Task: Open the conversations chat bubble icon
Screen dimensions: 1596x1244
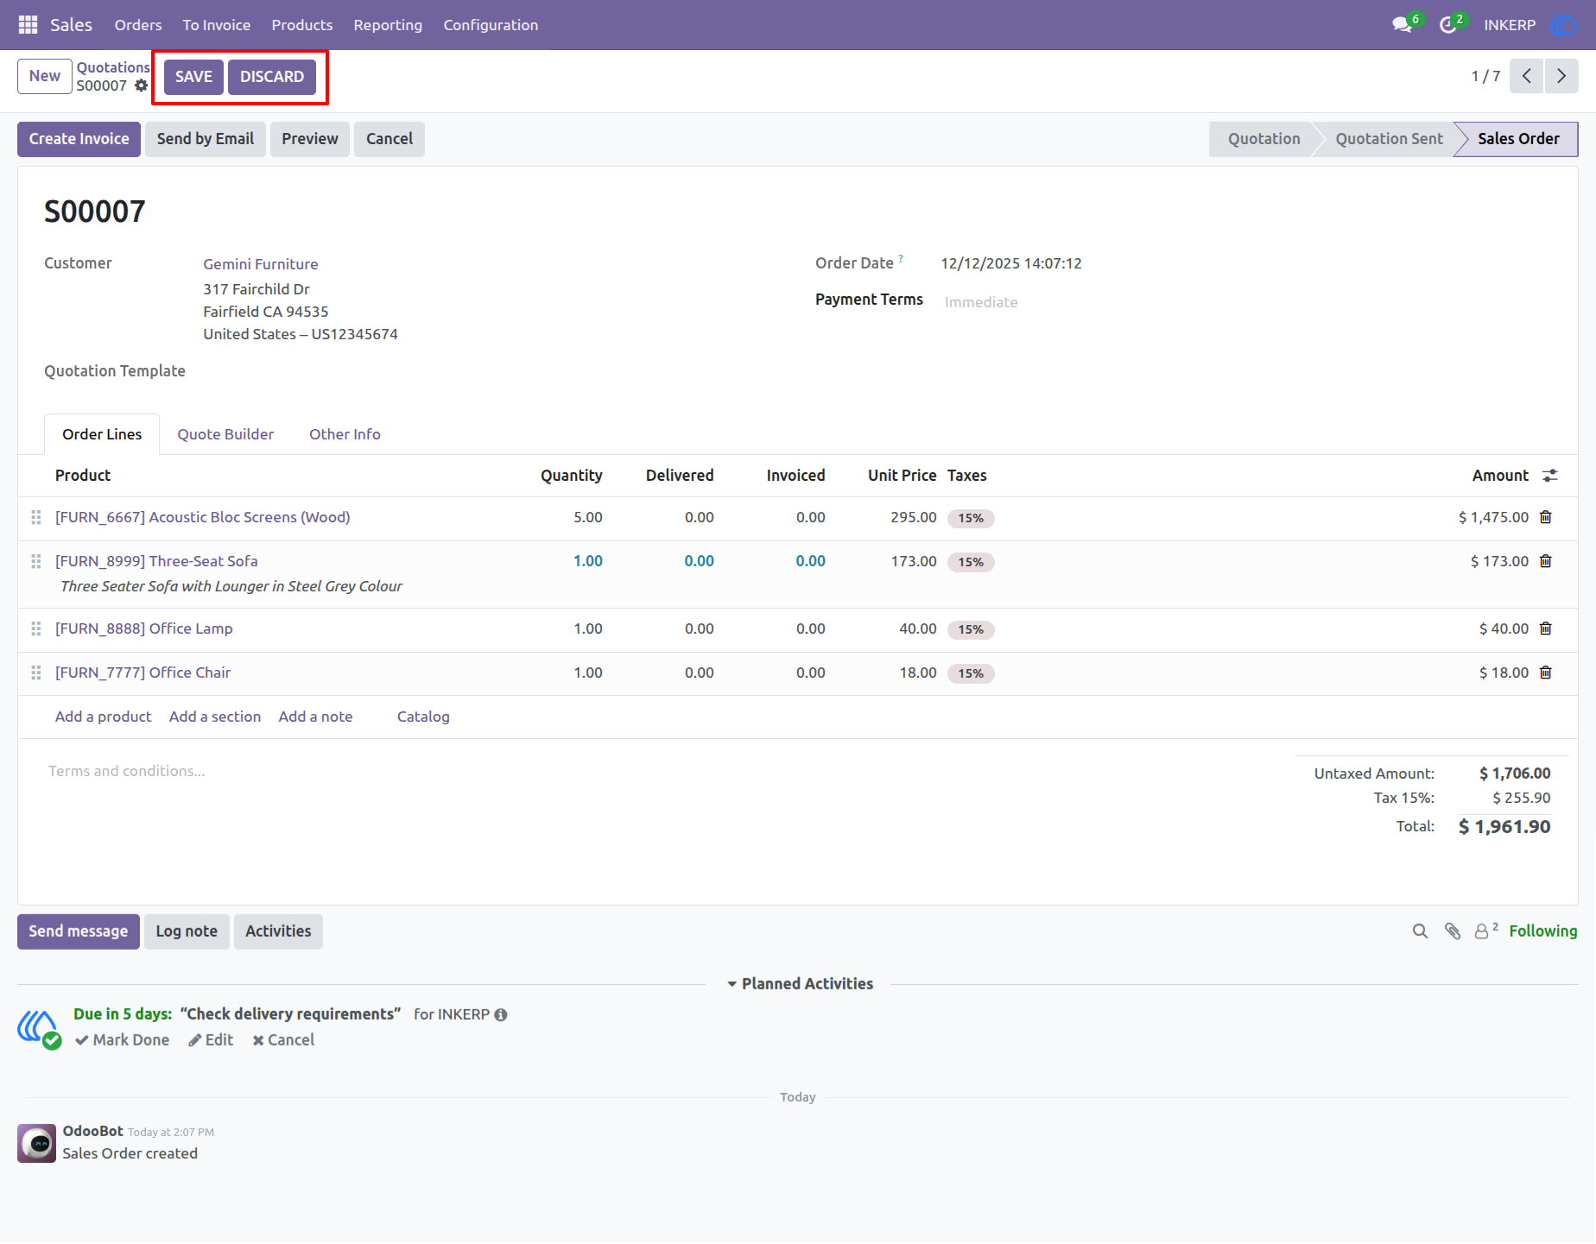Action: point(1402,25)
